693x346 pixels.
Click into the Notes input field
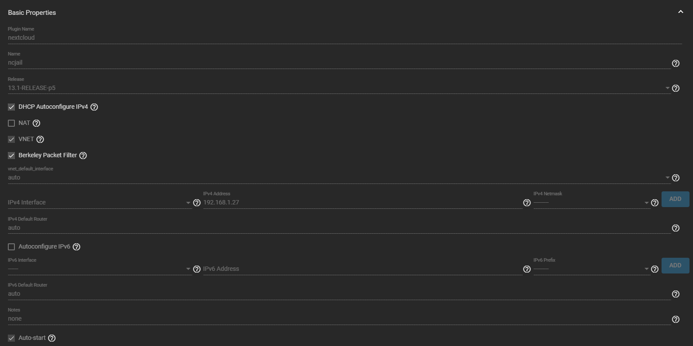336,319
